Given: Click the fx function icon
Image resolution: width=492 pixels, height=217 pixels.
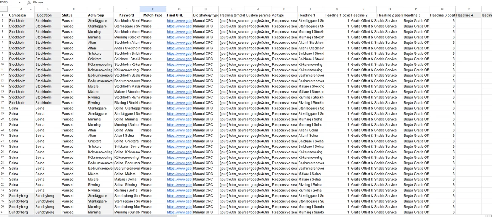Looking at the screenshot, I should pos(29,2).
